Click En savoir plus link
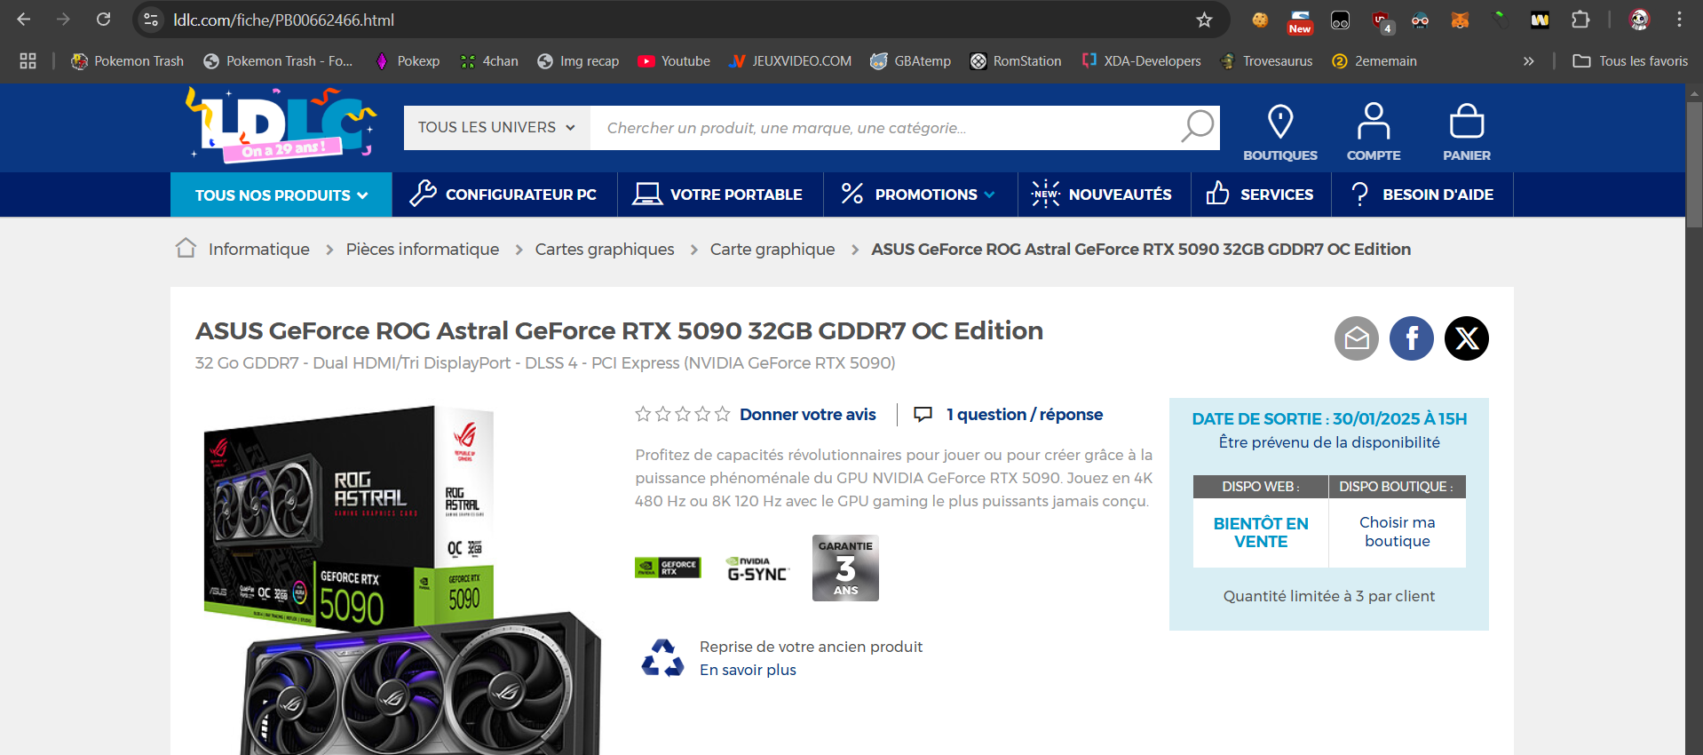Screen dimensions: 1703x755 [748, 670]
